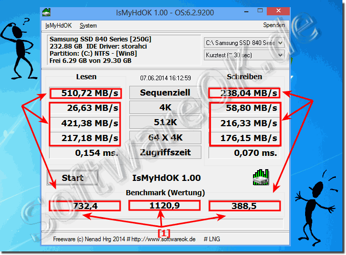346x255 pixels.
Task: Click the Frei 6.29 GB free space line
Action: pos(90,61)
